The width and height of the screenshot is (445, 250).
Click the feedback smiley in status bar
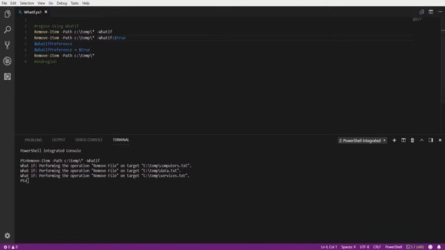[x=430, y=247]
